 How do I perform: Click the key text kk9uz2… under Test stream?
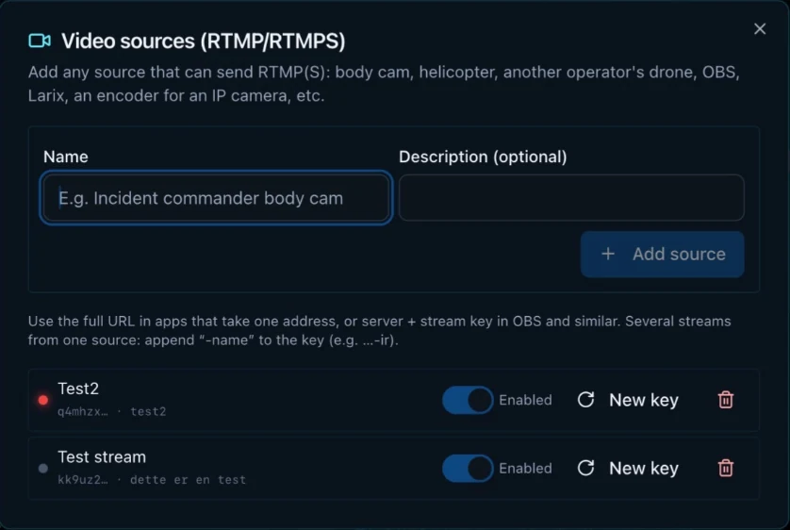coord(83,480)
